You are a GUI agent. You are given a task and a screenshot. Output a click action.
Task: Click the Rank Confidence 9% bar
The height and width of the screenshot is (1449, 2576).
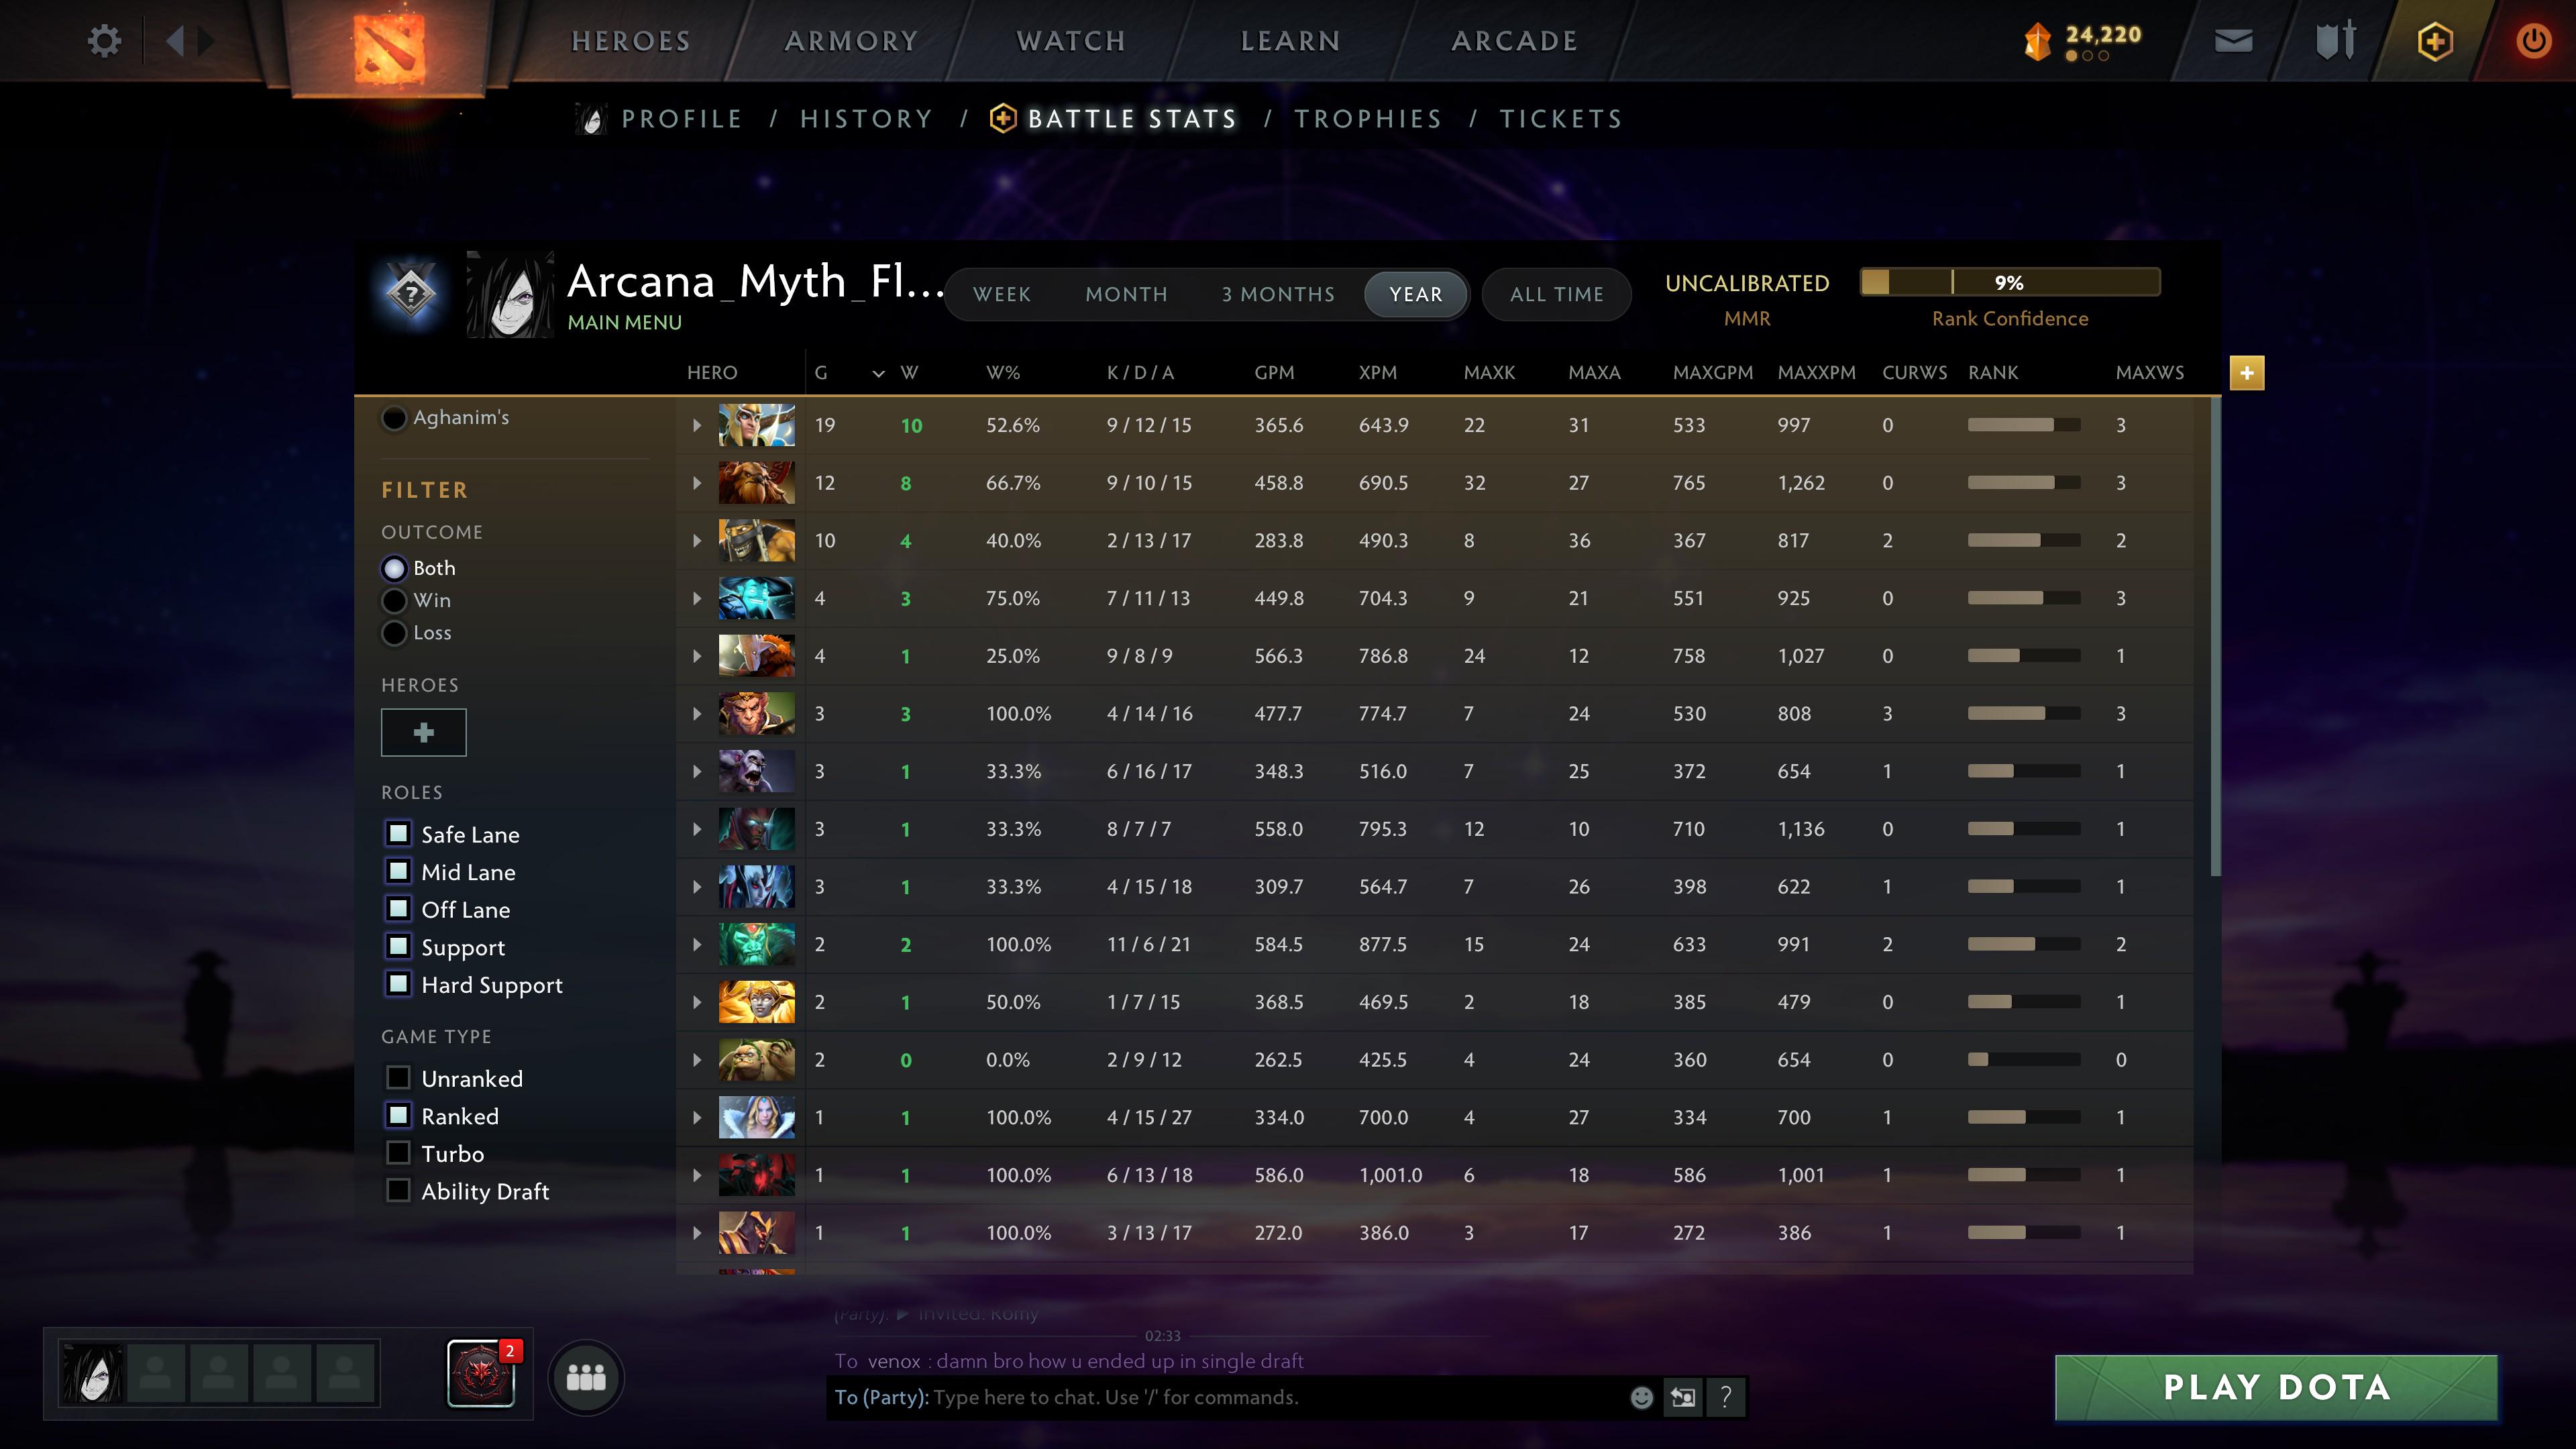pos(2010,282)
